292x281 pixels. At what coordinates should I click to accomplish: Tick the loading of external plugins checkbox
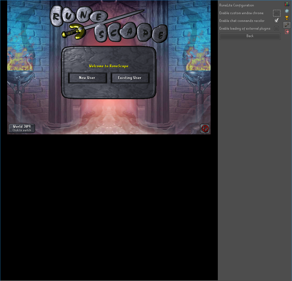coord(277,29)
